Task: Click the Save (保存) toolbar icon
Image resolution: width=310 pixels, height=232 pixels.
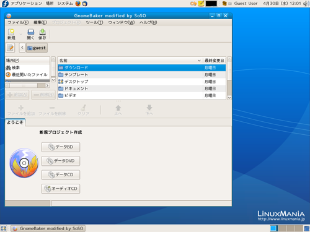Action: [x=42, y=34]
